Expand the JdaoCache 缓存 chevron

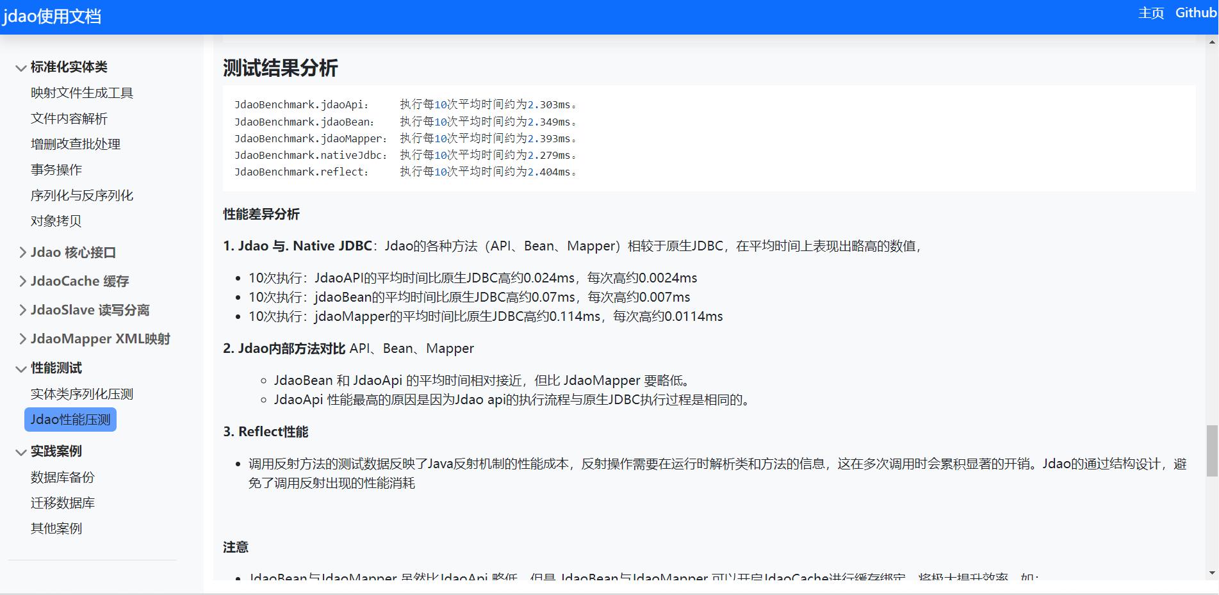(x=22, y=281)
